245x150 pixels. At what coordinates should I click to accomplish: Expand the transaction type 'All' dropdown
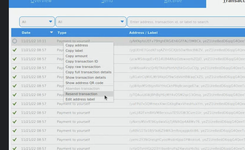(91, 22)
